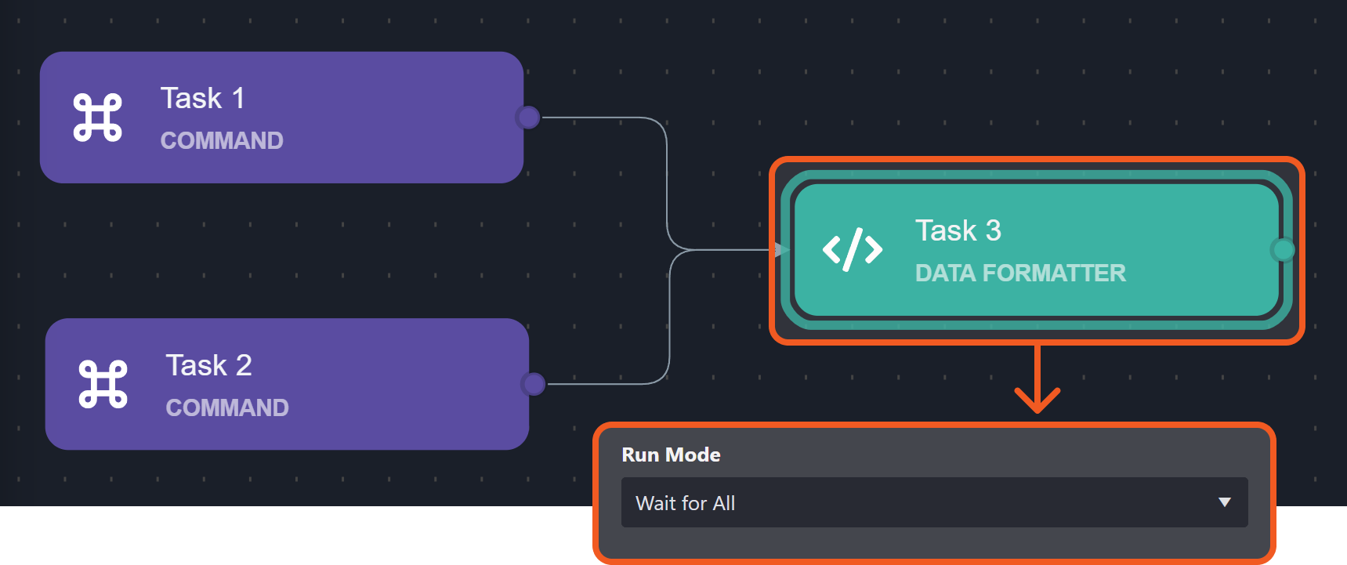Click the Run Mode dropdown arrow

coord(1225,502)
